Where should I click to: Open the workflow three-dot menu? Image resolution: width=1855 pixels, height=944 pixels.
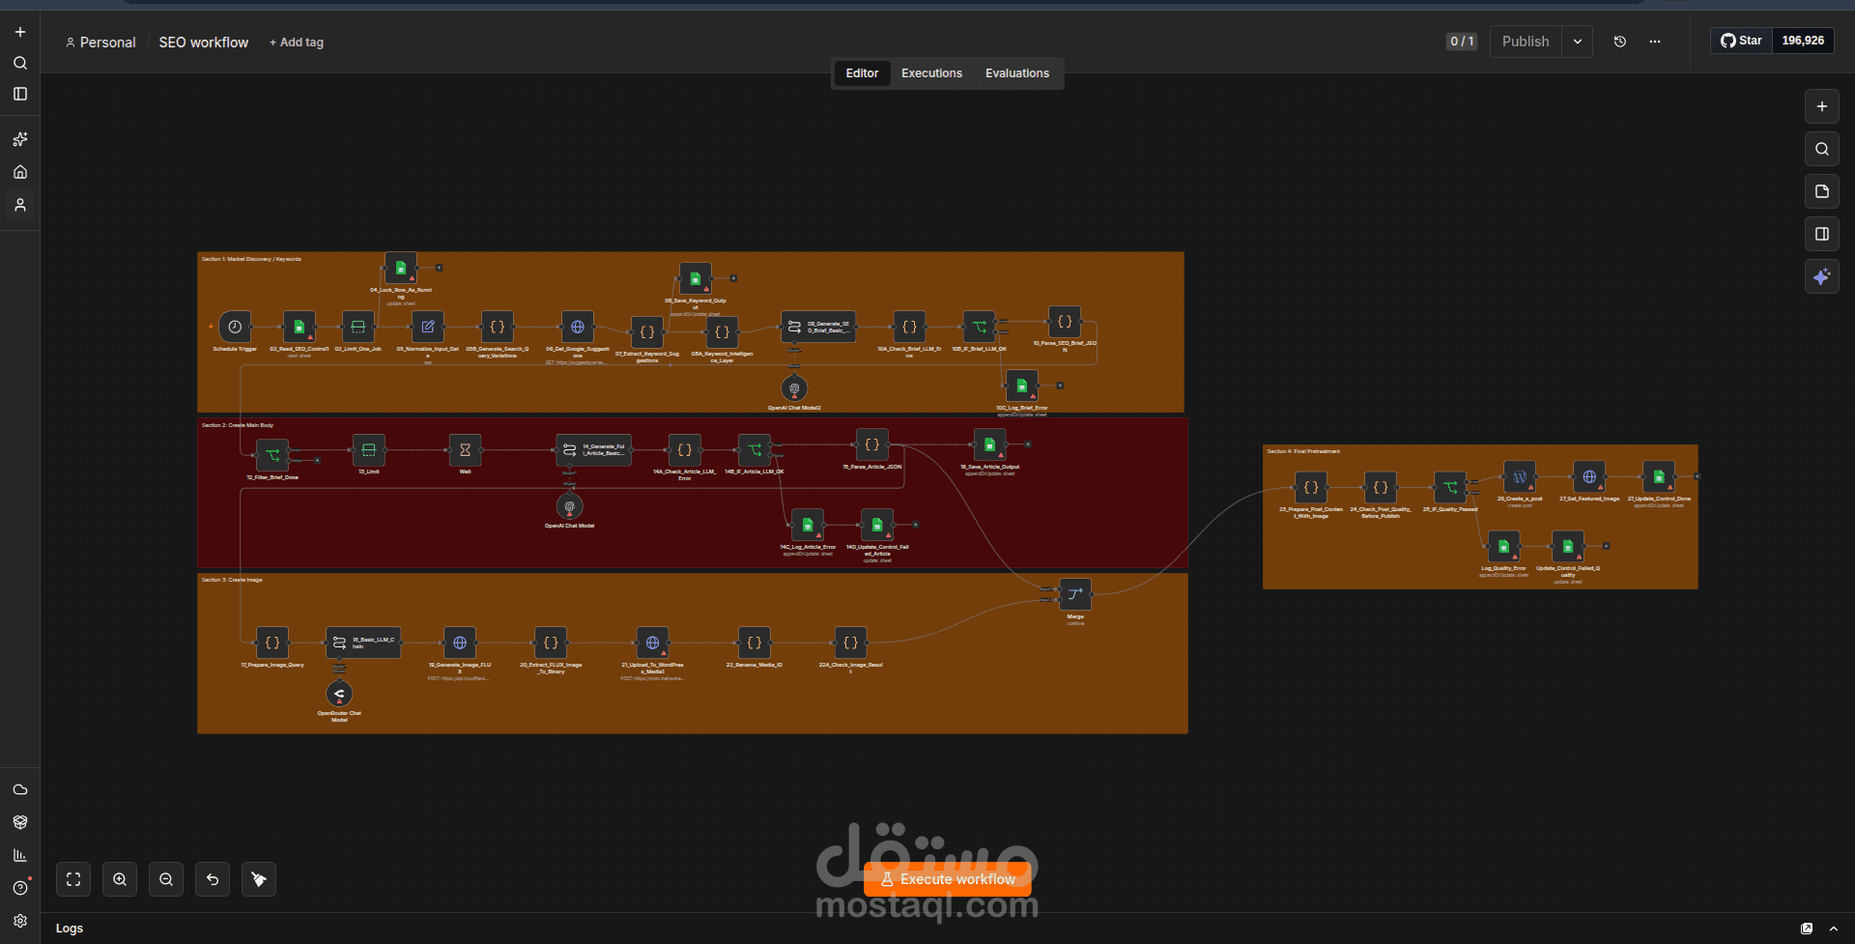pos(1655,42)
